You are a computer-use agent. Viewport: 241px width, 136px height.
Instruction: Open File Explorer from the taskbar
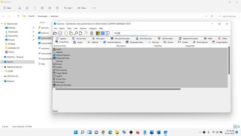[117, 132]
